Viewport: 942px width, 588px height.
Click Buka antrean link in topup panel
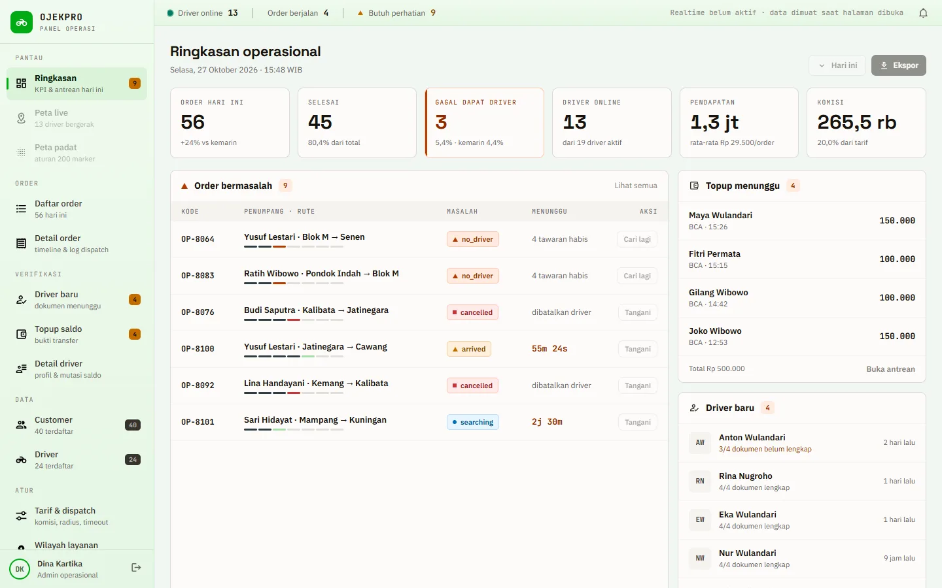pos(890,369)
